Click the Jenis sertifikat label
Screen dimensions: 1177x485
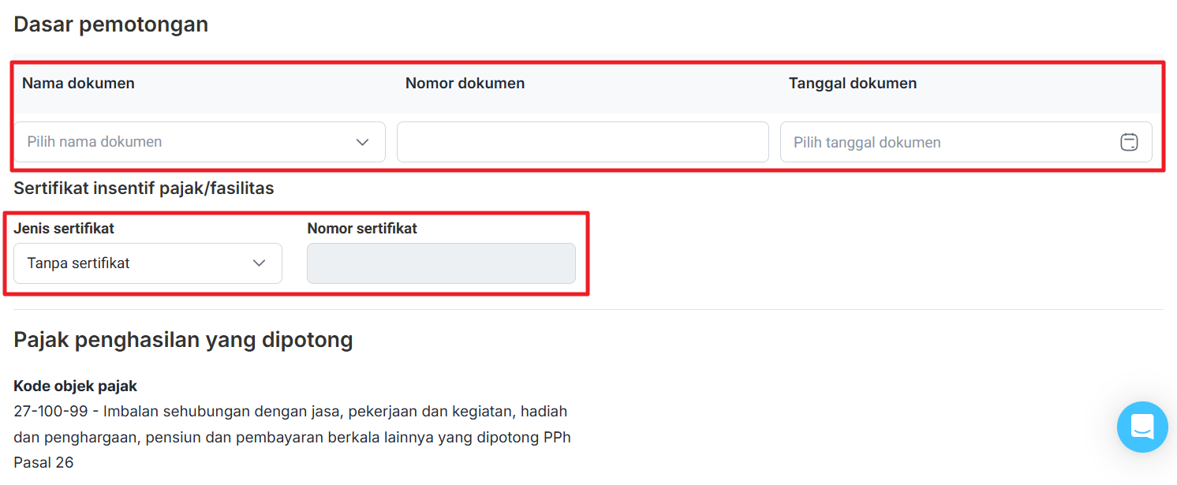[64, 229]
